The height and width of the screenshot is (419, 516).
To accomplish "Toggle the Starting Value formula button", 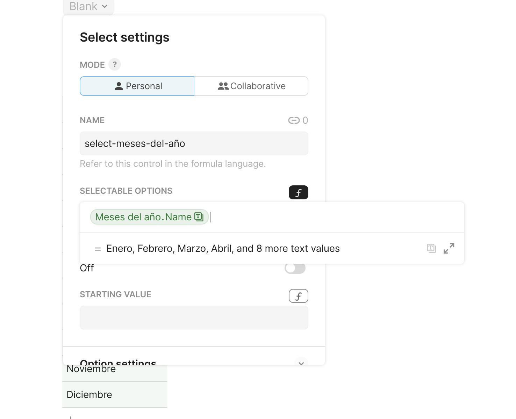I will click(x=298, y=296).
